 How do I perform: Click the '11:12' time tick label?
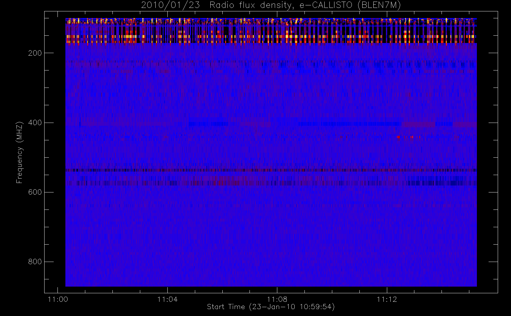(x=387, y=299)
